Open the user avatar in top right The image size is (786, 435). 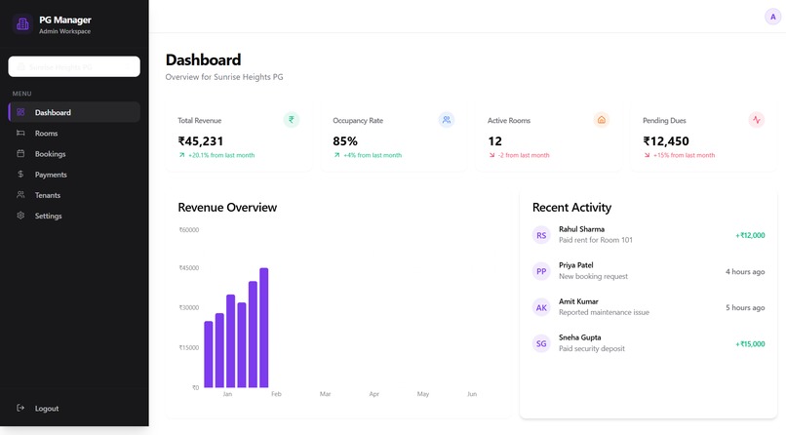click(772, 17)
